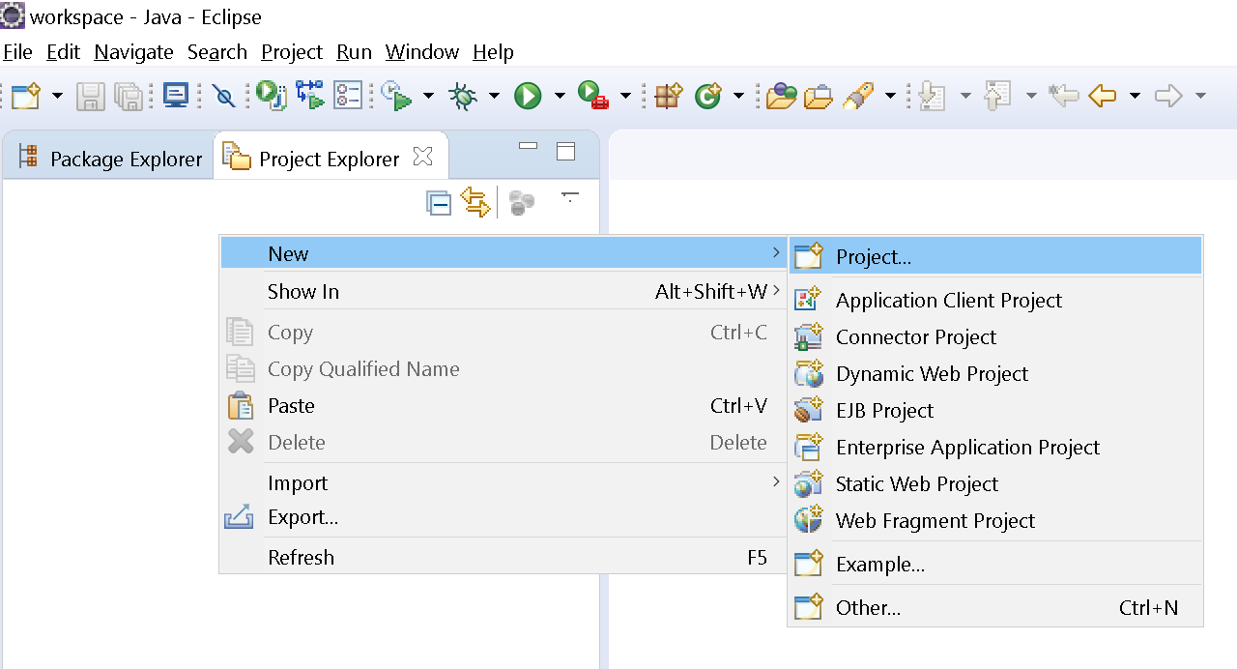Expand the Run dropdown arrow
Image resolution: width=1237 pixels, height=669 pixels.
(560, 96)
